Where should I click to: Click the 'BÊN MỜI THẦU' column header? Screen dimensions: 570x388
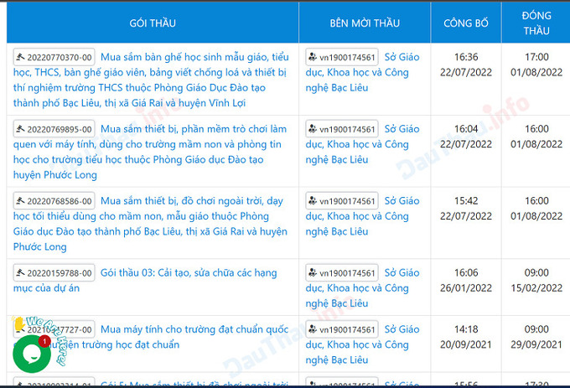(365, 23)
